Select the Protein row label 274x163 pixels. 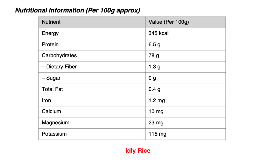click(50, 44)
